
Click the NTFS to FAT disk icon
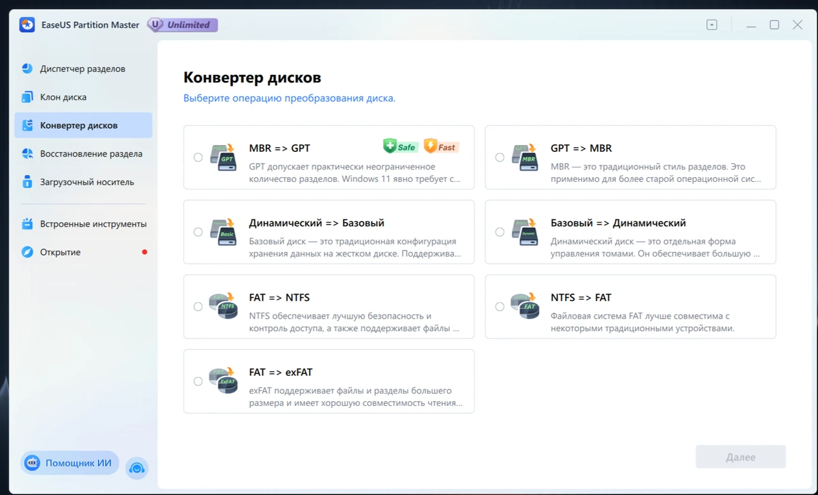pyautogui.click(x=524, y=306)
